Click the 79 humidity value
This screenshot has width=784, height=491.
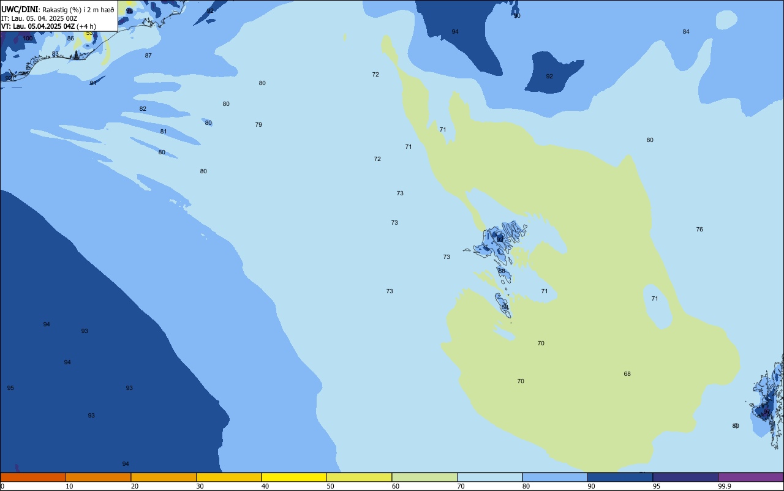tap(258, 125)
